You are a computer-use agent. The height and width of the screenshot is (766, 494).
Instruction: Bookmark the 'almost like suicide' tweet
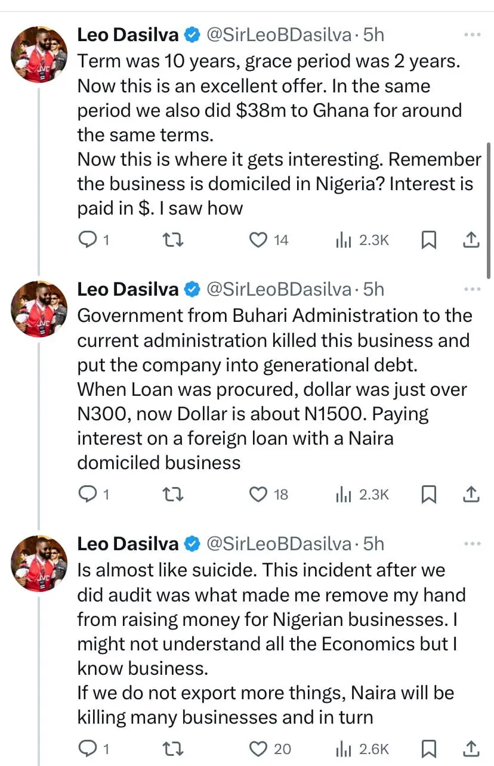pos(429,749)
